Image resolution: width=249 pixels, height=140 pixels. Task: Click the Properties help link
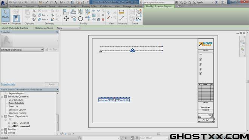click(8, 84)
